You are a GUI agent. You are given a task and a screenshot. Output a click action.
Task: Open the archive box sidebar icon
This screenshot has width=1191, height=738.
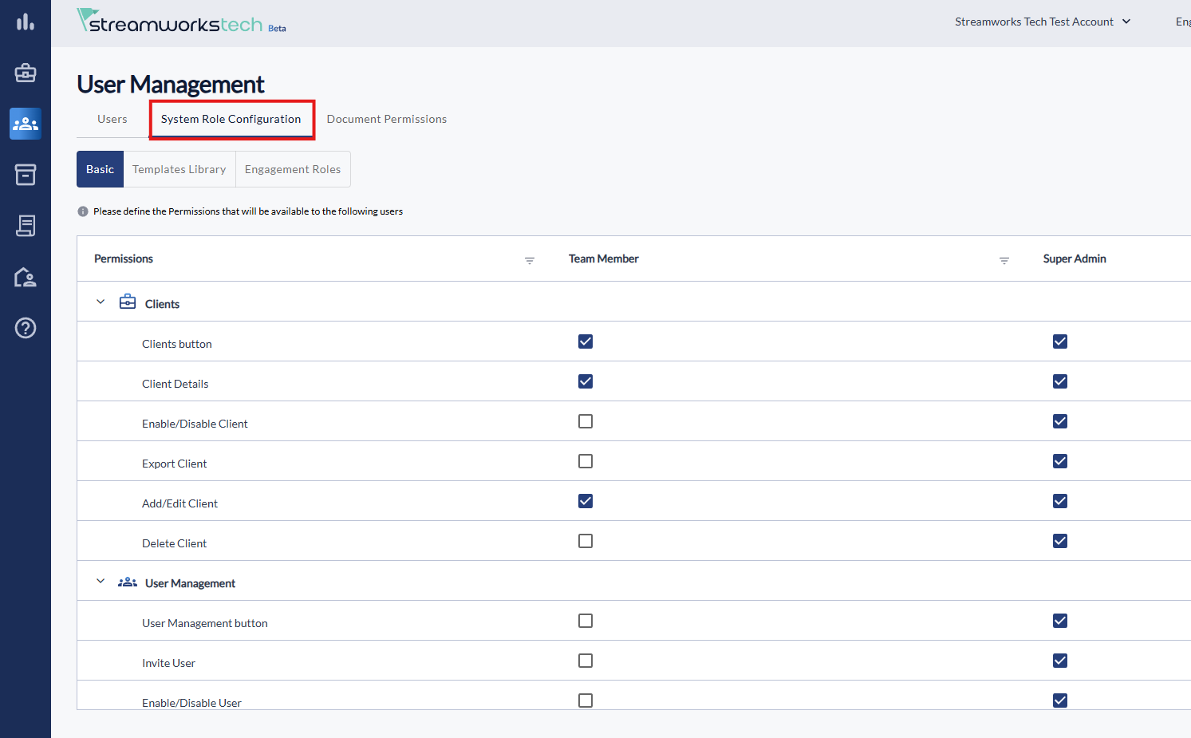[26, 175]
